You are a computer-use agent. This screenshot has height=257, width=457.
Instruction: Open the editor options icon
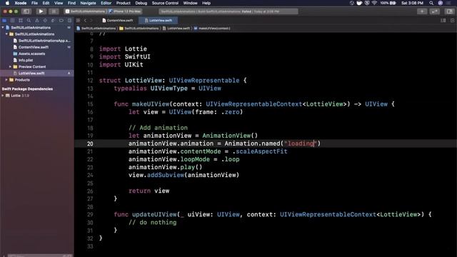pos(443,21)
